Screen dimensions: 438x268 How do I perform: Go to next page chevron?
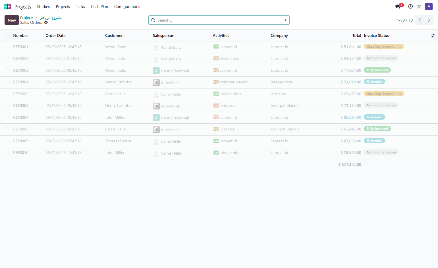click(429, 20)
